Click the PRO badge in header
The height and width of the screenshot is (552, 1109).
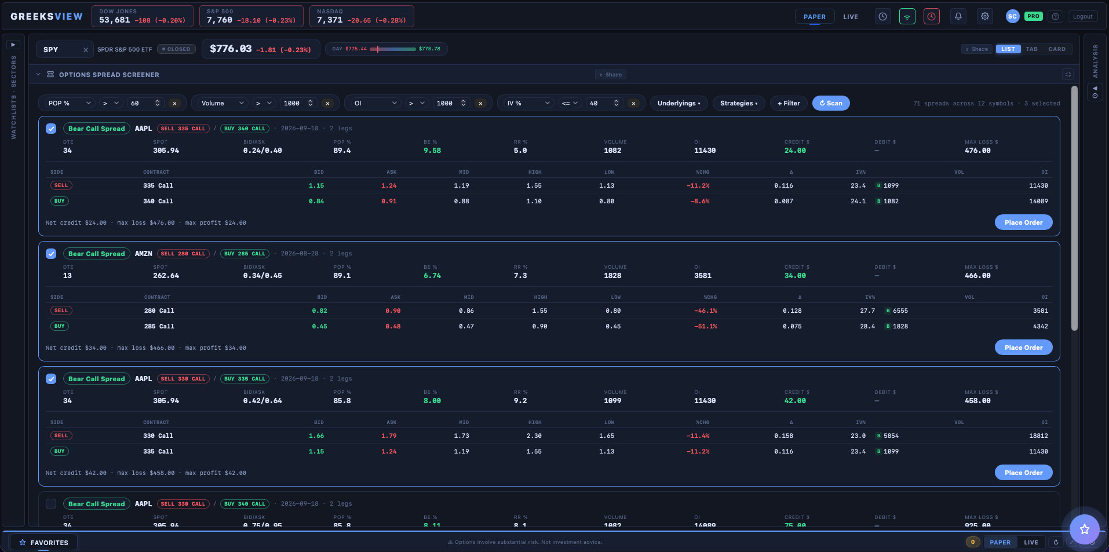(x=1034, y=17)
